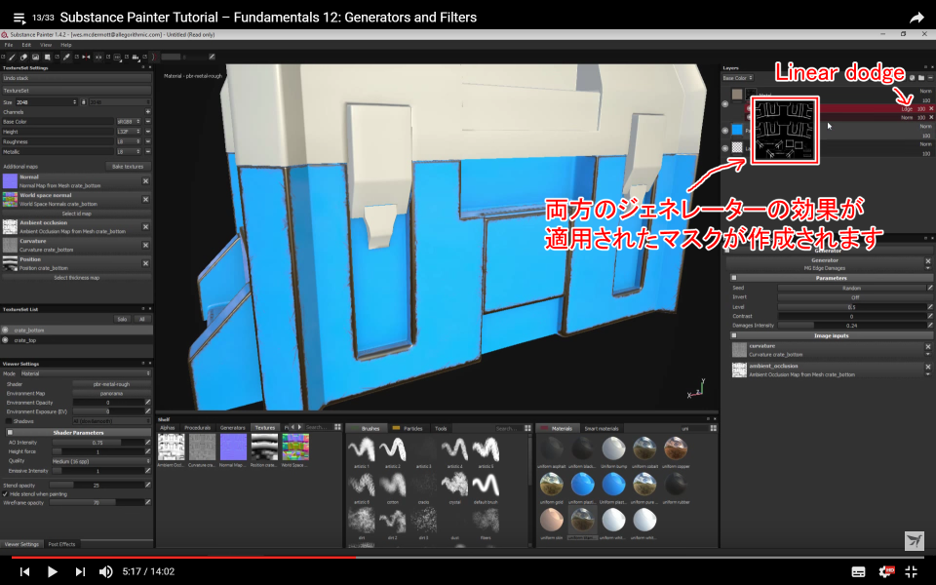Image resolution: width=936 pixels, height=585 pixels.
Task: Toggle visibility of the bottom empty layer
Action: pos(725,147)
